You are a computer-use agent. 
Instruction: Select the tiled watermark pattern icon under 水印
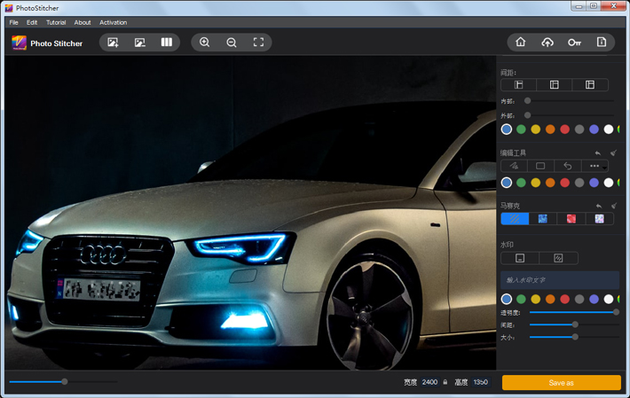[558, 258]
